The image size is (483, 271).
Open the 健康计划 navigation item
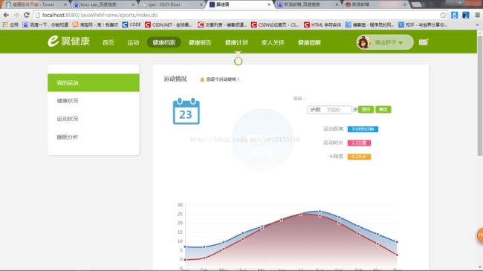[x=236, y=42]
